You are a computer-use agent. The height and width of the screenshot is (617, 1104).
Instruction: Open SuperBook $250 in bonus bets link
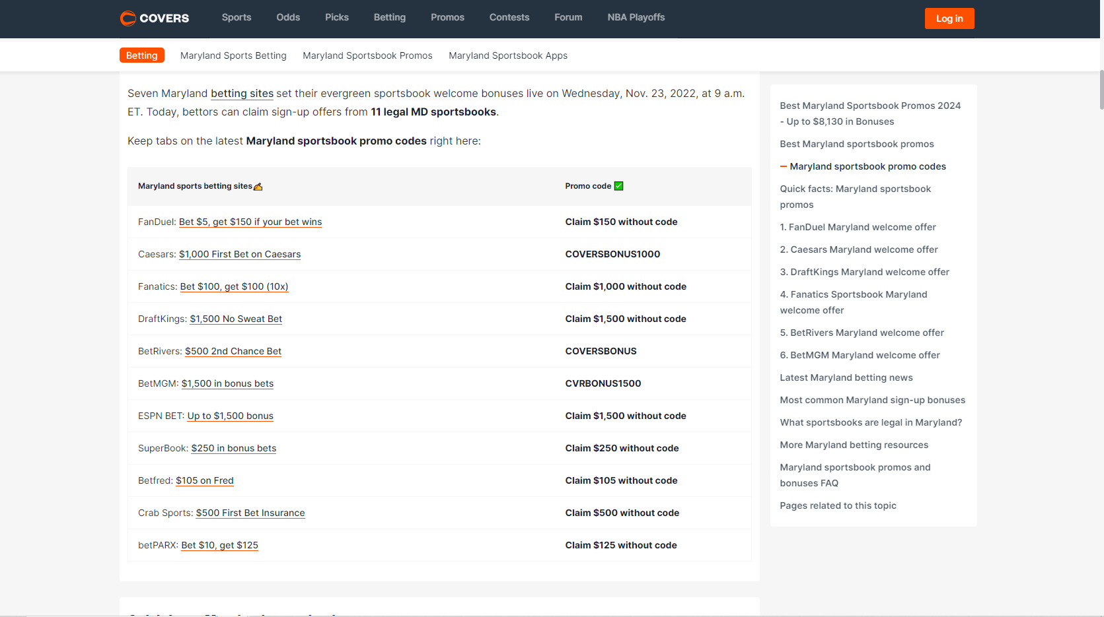pyautogui.click(x=234, y=448)
